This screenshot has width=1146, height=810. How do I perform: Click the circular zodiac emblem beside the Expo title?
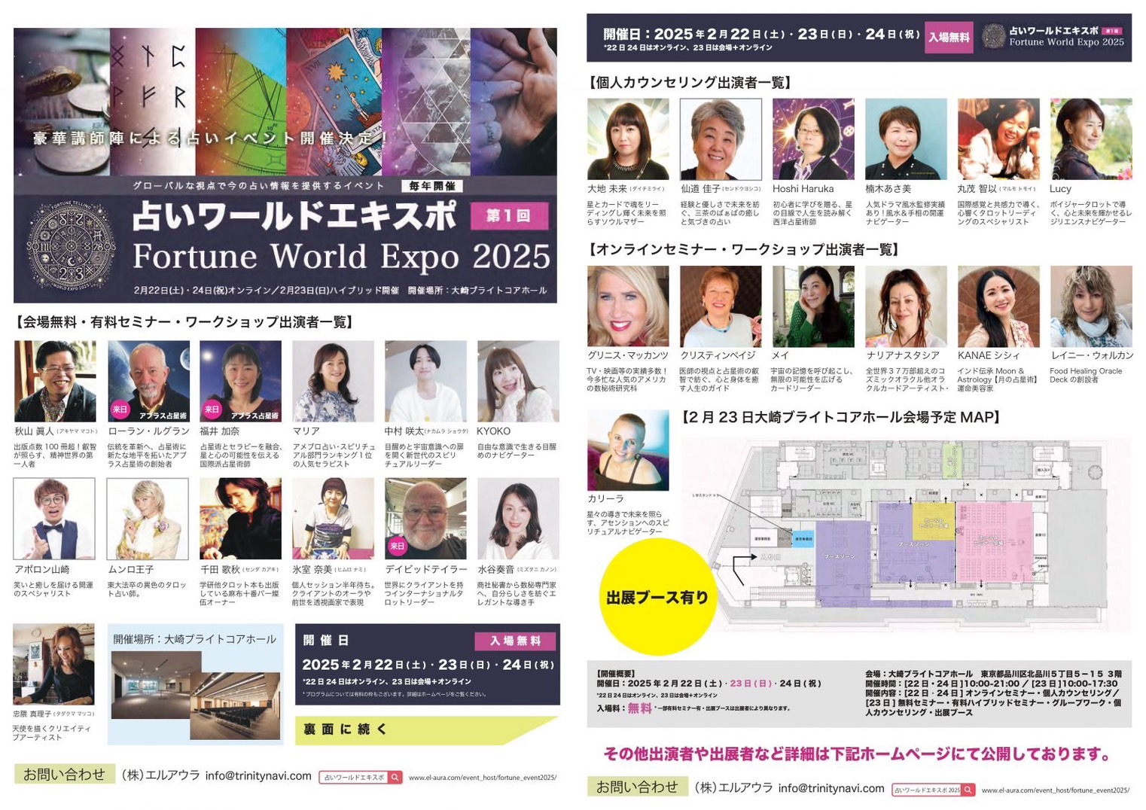[x=72, y=245]
